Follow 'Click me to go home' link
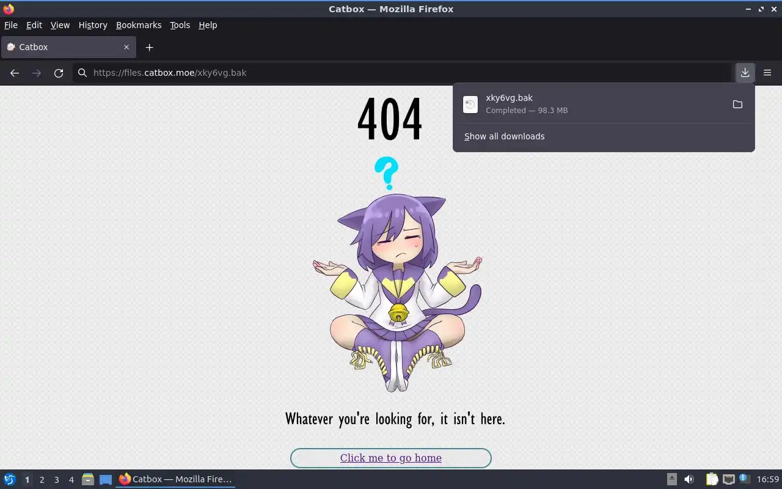 click(391, 458)
